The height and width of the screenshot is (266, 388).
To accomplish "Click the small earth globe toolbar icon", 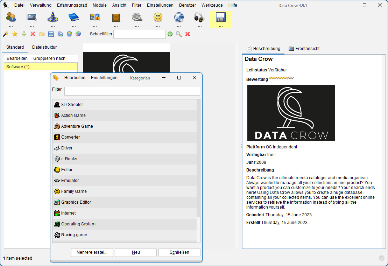I will coord(69,34).
